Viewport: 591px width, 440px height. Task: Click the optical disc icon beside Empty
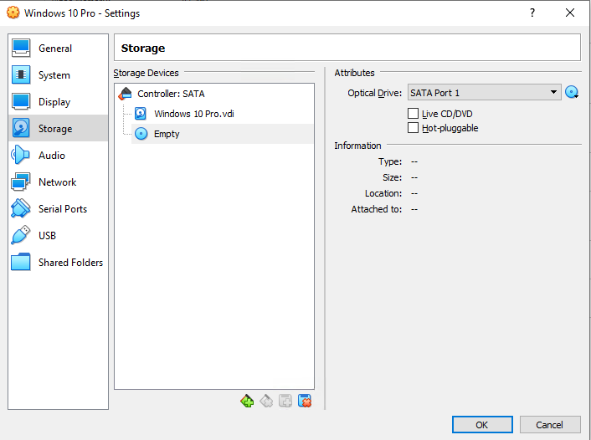[141, 134]
